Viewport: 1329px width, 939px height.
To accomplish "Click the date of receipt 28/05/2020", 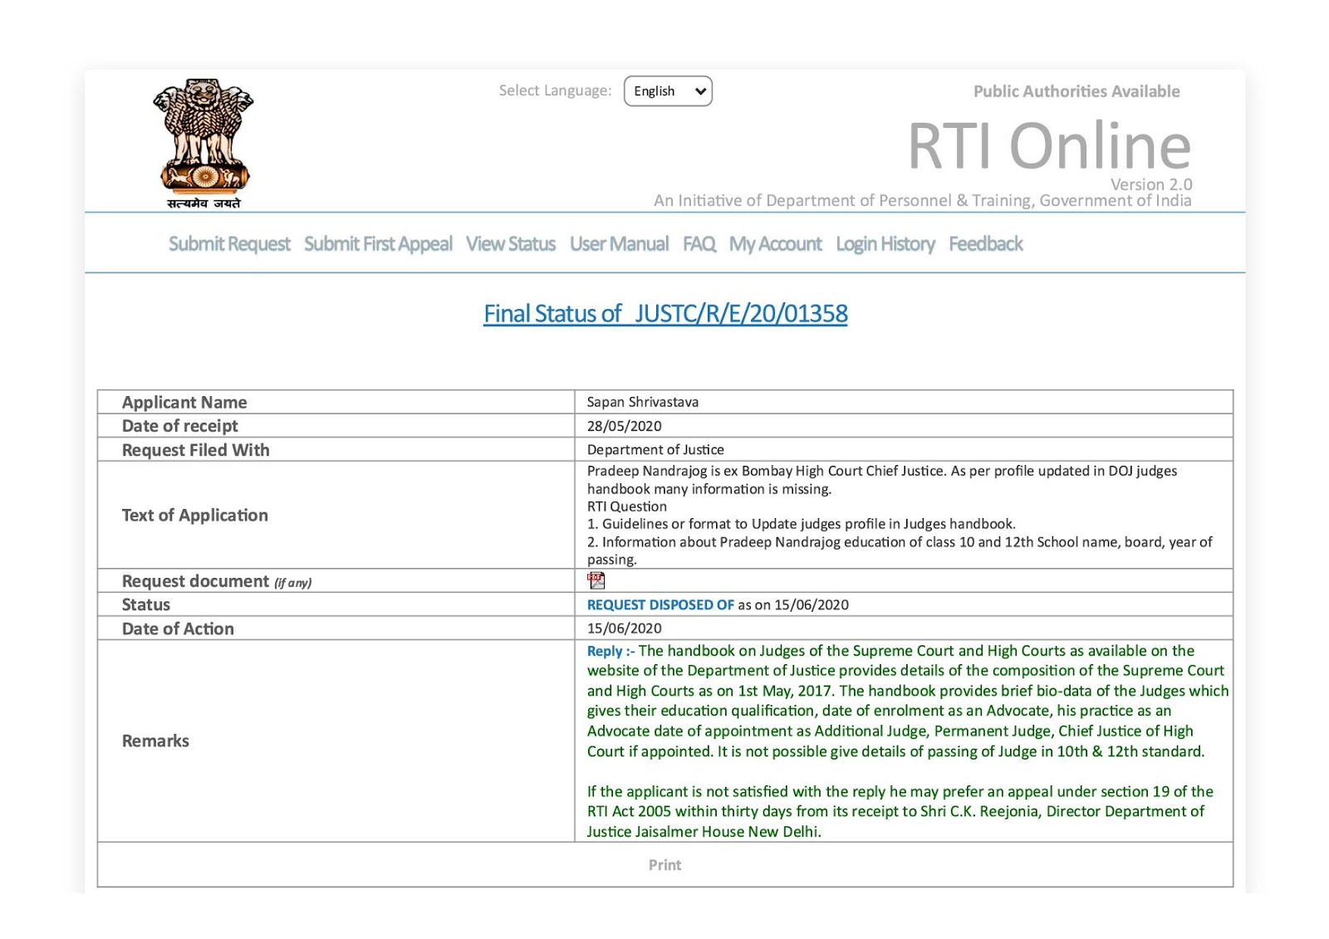I will [625, 426].
